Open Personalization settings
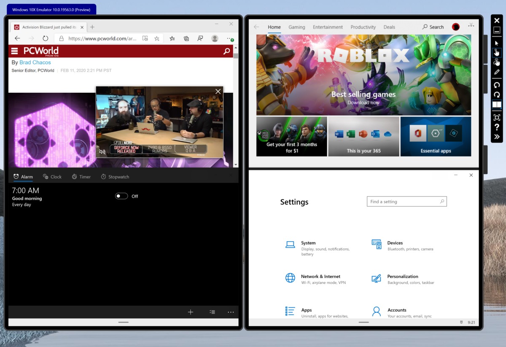 pos(403,279)
